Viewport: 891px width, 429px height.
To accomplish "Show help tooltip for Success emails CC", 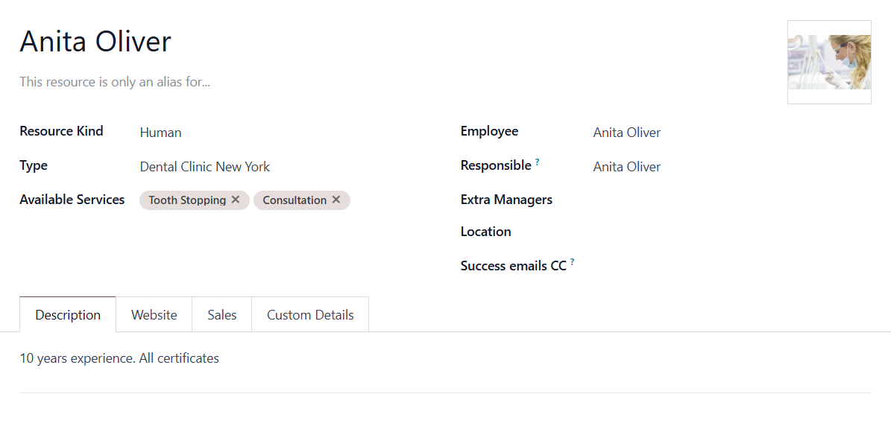I will coord(572,262).
